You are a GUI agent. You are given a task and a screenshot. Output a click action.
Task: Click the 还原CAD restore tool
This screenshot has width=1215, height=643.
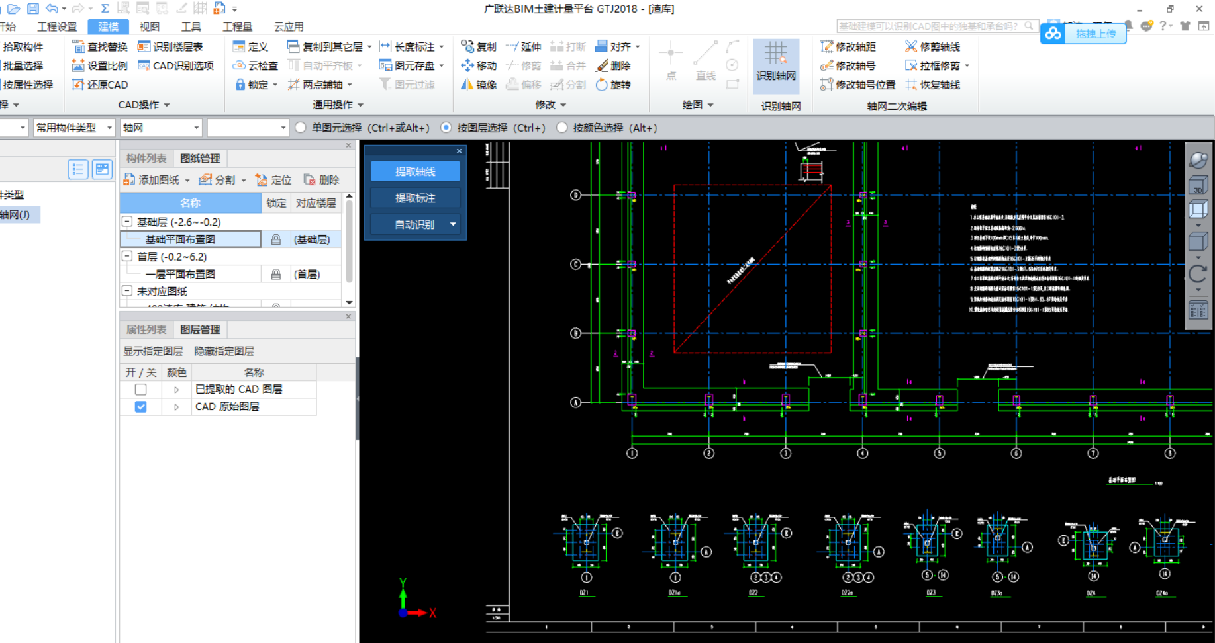coord(100,85)
